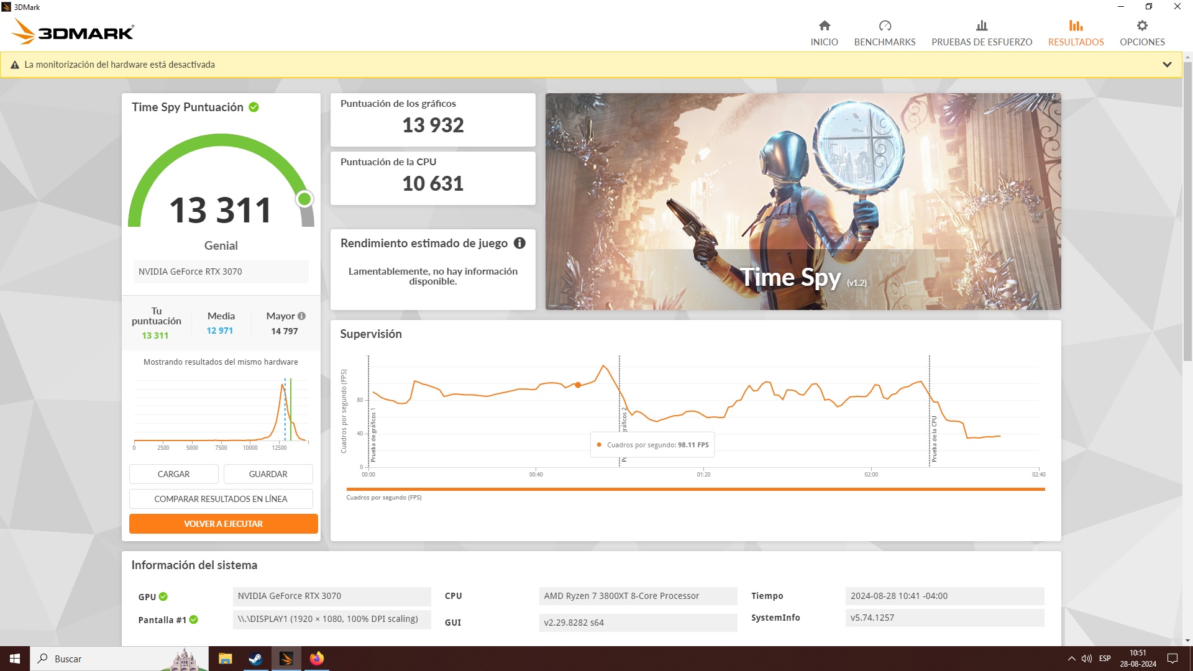Screen dimensions: 1193x671
Task: Click the green check next to Pantalla #1
Action: (194, 619)
